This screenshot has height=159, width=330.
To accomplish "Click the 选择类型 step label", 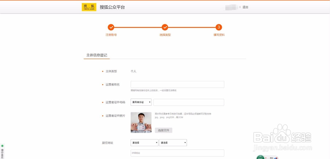I will pos(165,35).
